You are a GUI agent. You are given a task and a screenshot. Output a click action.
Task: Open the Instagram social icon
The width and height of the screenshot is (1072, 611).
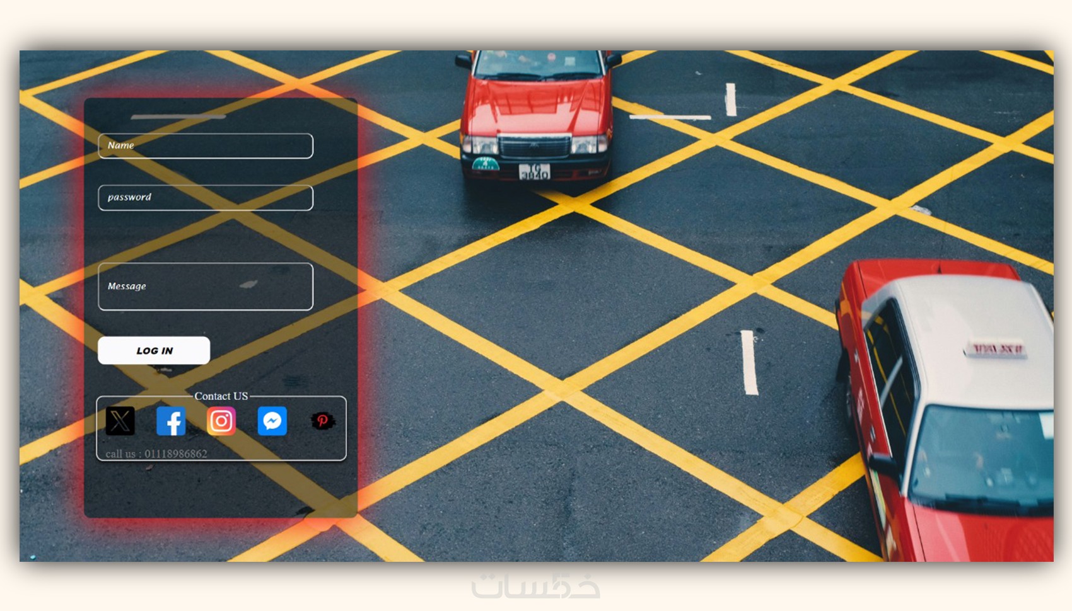[x=221, y=421]
